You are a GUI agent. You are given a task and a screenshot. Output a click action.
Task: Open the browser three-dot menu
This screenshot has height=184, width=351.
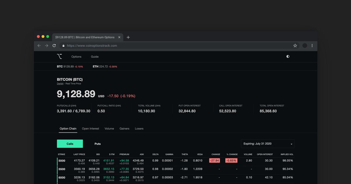[312, 46]
